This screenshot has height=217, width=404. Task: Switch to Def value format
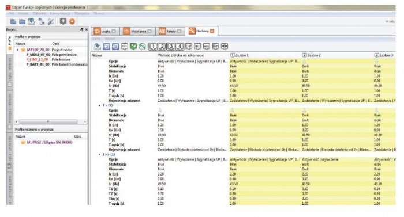(189, 47)
